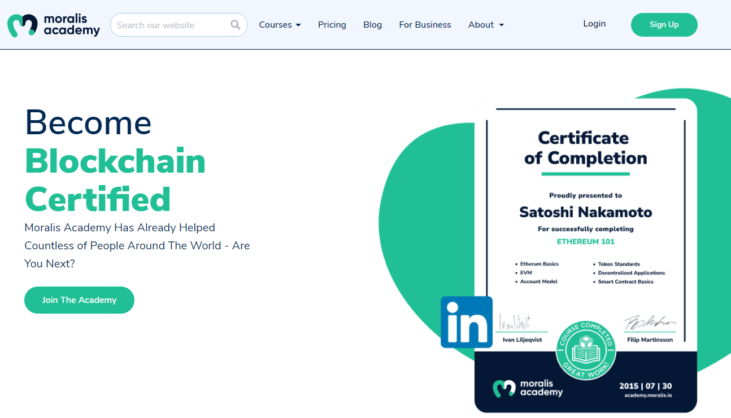Click the ETHEREUM 101 course title

click(x=586, y=241)
